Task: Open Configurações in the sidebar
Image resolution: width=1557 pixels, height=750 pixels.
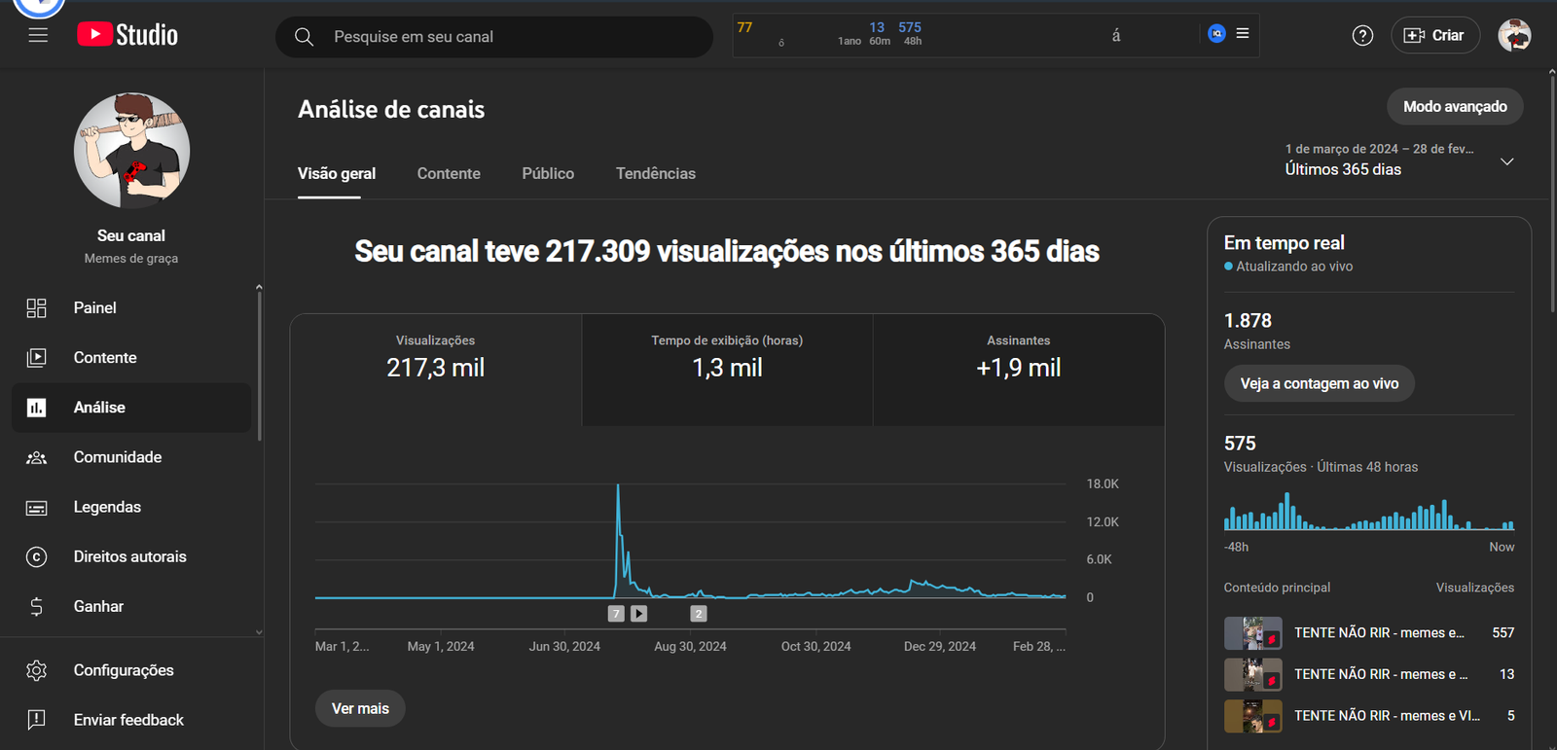Action: point(131,670)
